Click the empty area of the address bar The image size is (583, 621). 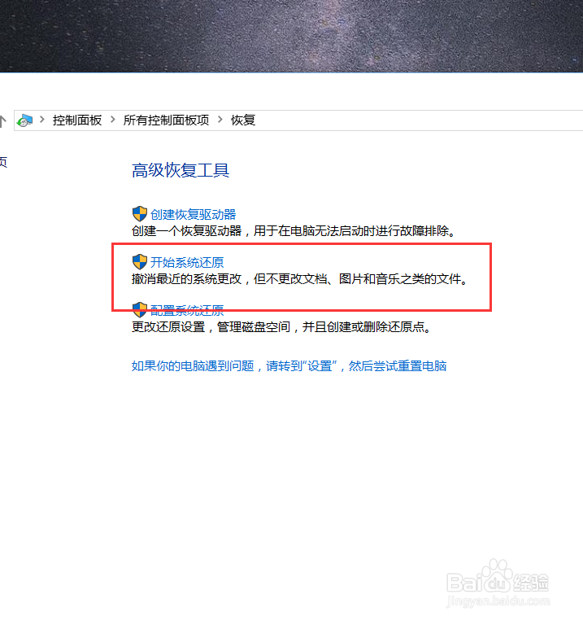[415, 120]
